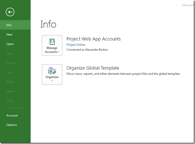Click the large Info page title

click(48, 24)
